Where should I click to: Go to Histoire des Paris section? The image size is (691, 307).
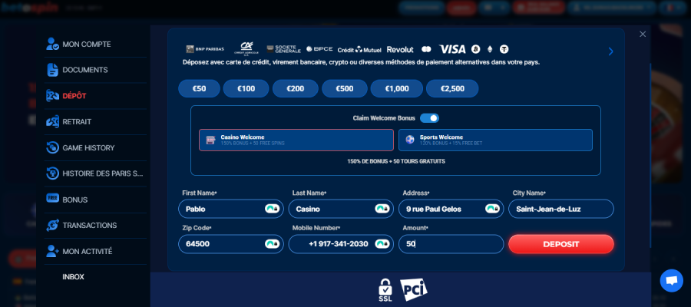click(102, 173)
